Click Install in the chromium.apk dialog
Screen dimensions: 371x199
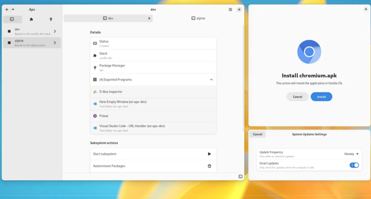point(321,97)
